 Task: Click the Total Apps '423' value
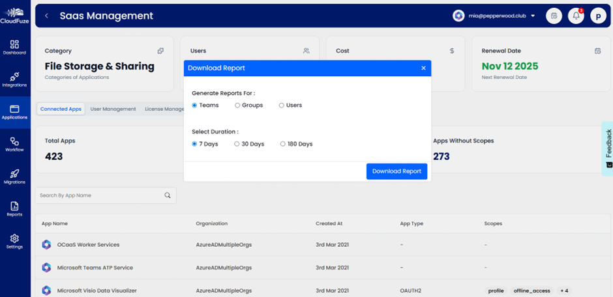(x=54, y=156)
